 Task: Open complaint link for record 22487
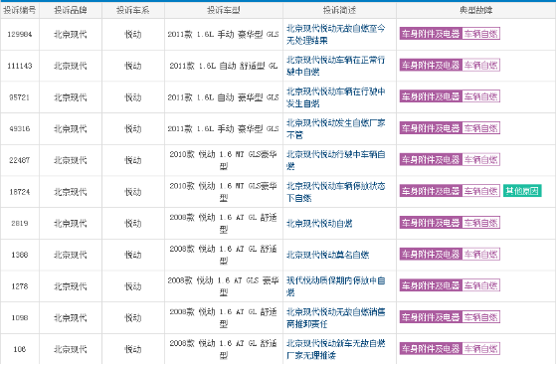336,160
